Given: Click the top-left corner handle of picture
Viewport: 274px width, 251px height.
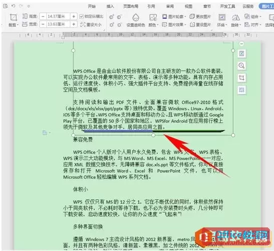Looking at the screenshot, I should (73, 50).
